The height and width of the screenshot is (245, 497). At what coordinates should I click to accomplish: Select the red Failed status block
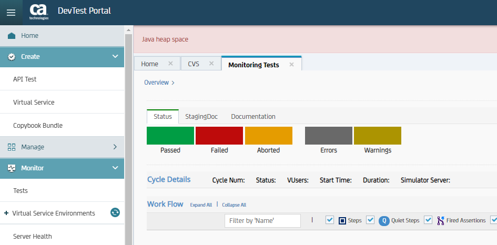[219, 136]
